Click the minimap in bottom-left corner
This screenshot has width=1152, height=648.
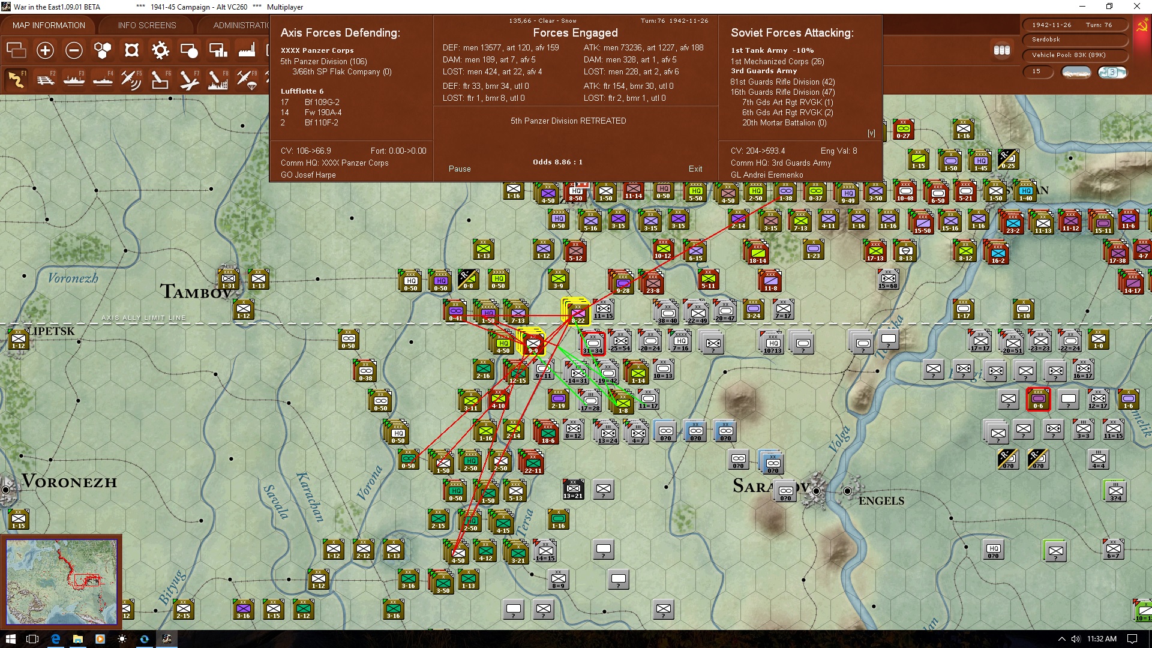click(61, 581)
